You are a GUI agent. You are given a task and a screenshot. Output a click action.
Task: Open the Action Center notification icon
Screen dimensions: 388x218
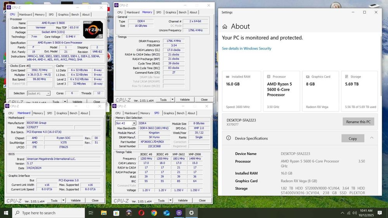(380, 213)
